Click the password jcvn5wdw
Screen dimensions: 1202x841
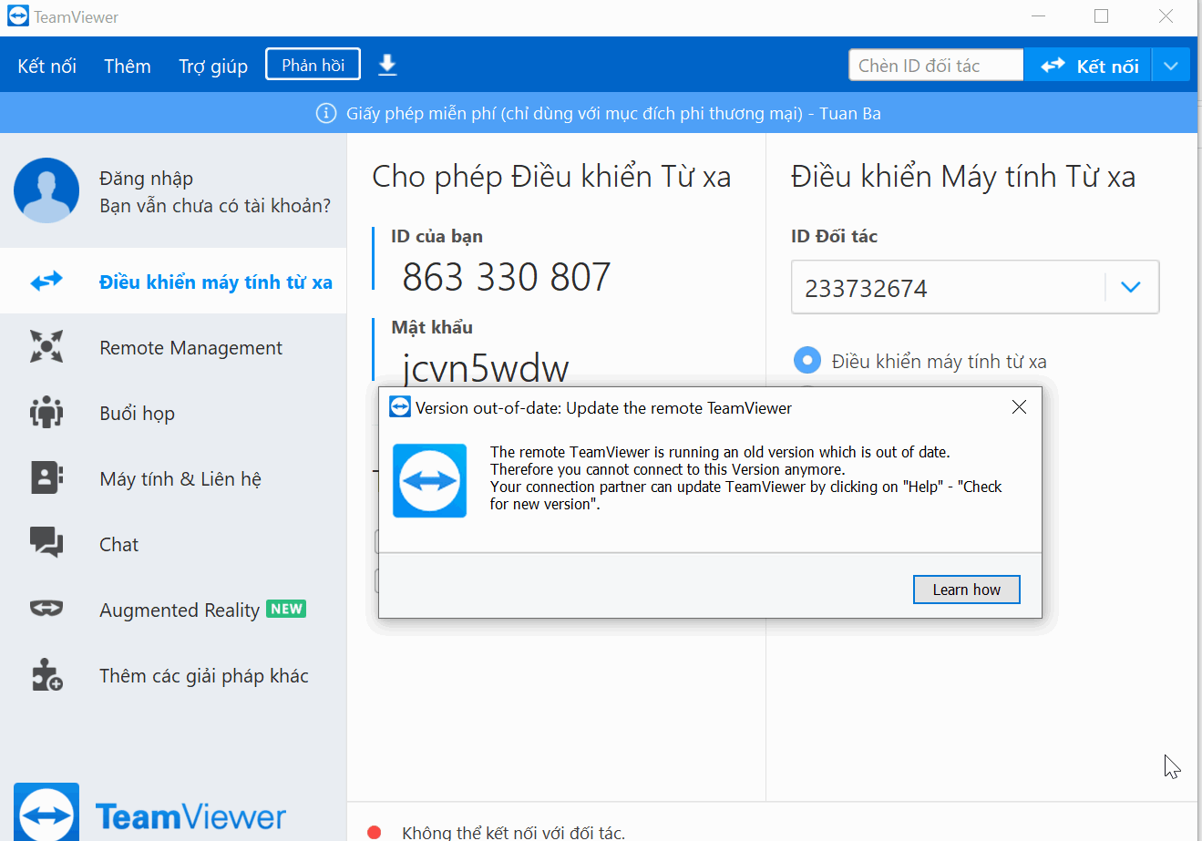pos(486,367)
